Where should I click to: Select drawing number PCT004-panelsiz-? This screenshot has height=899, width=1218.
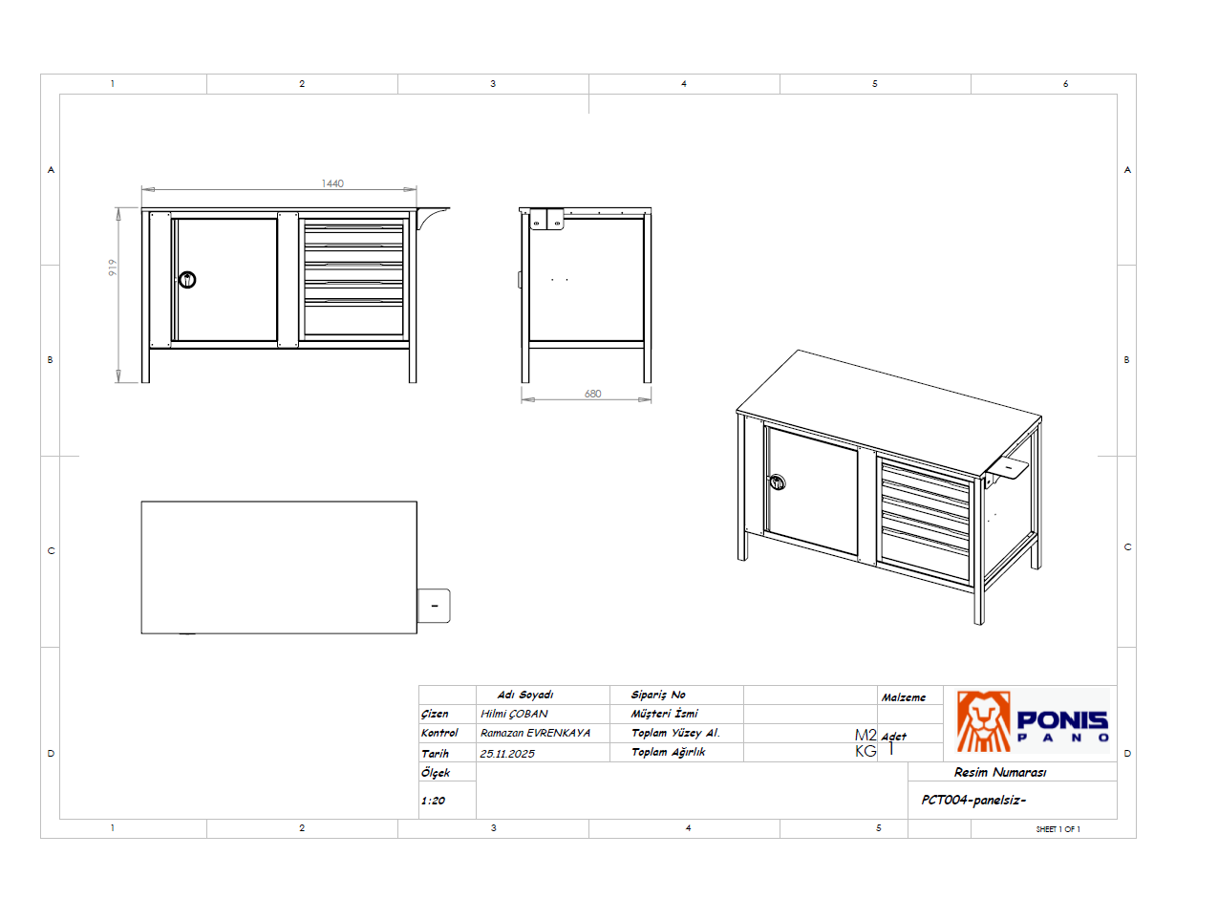click(x=973, y=801)
